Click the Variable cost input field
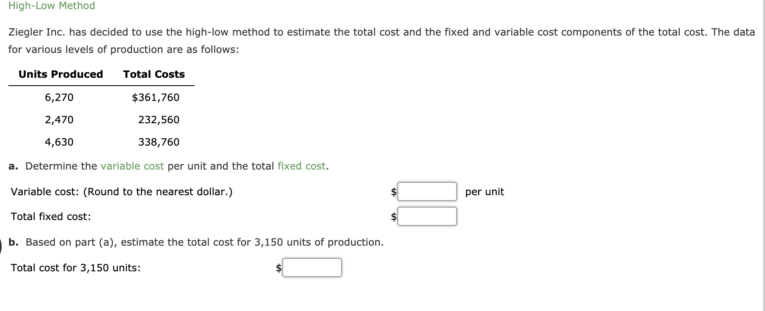 click(x=426, y=191)
